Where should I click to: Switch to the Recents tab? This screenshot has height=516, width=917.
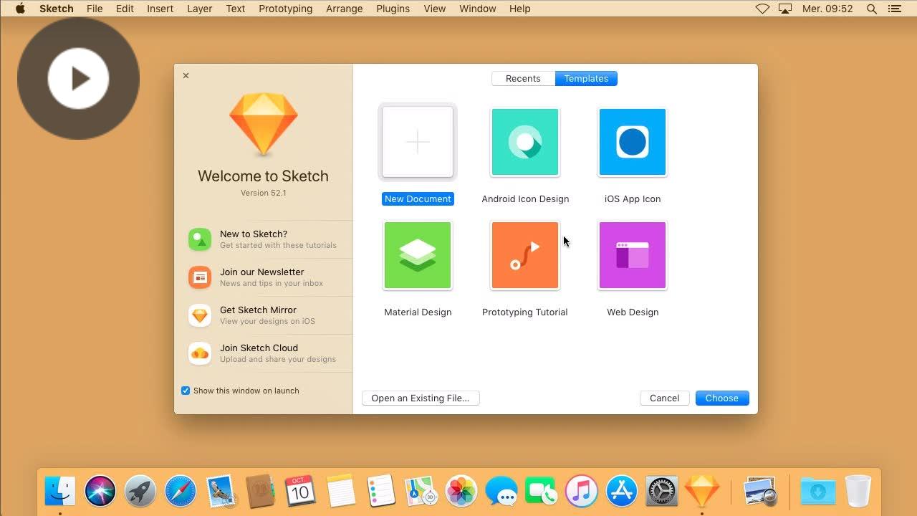click(x=523, y=79)
